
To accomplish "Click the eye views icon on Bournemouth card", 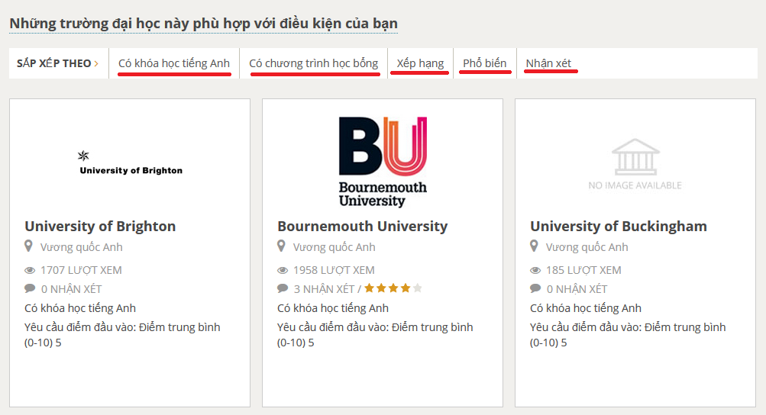I will coord(283,271).
